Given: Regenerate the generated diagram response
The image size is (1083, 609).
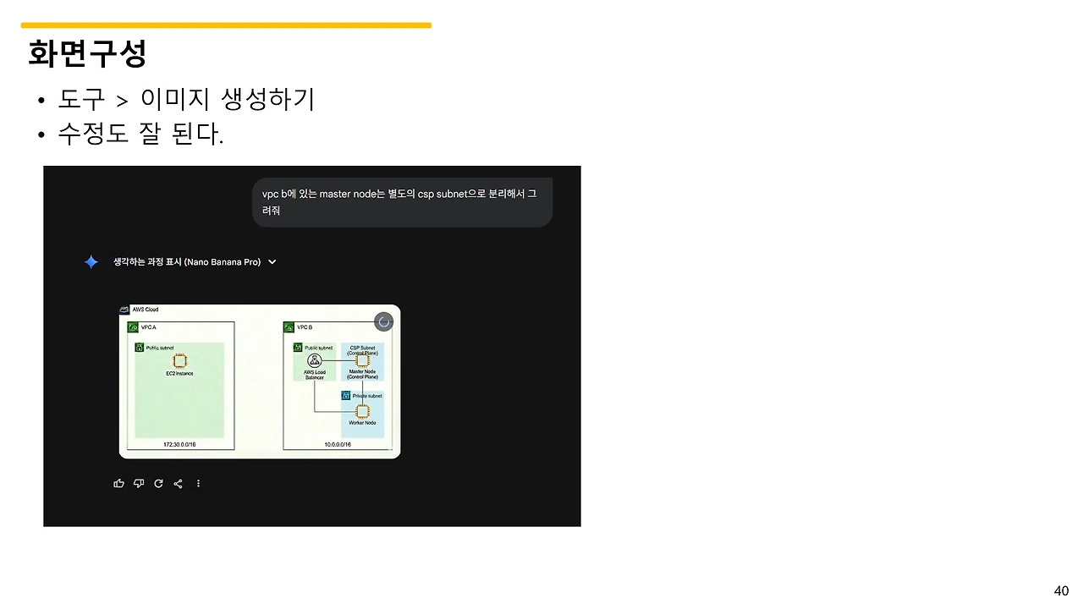Looking at the screenshot, I should click(x=158, y=483).
